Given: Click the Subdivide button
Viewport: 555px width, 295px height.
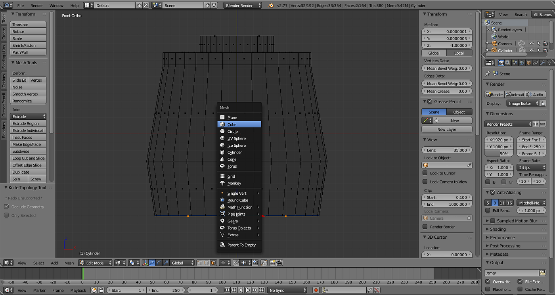Looking at the screenshot, I should 28,151.
